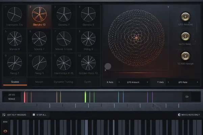Image resolution: width=203 pixels, height=135 pixels.
Task: Pick the Golden Ratio 10 scale wheel
Action: click(x=88, y=62)
